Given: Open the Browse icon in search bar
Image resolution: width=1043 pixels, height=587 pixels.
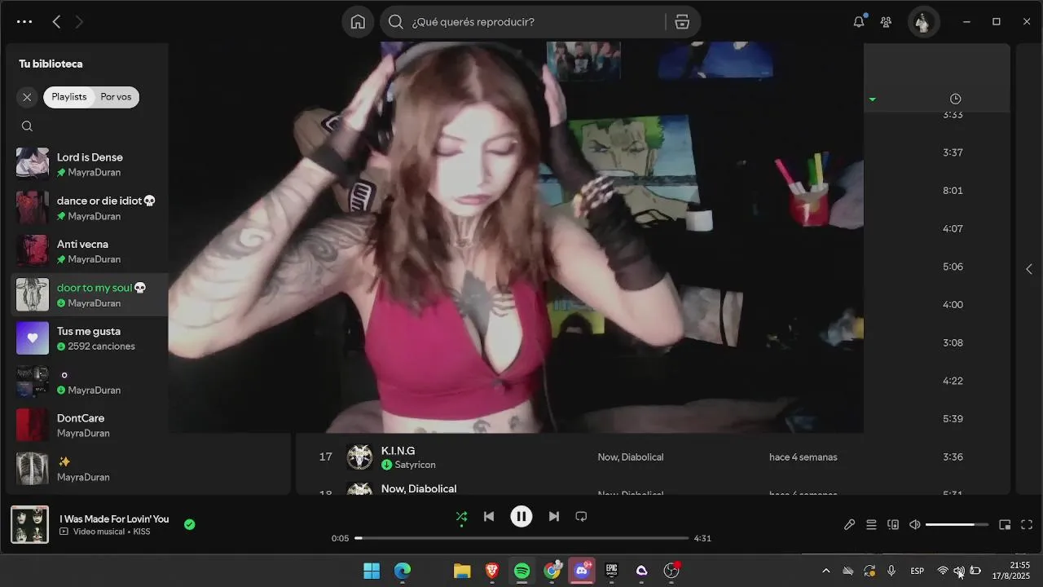Looking at the screenshot, I should (x=682, y=22).
